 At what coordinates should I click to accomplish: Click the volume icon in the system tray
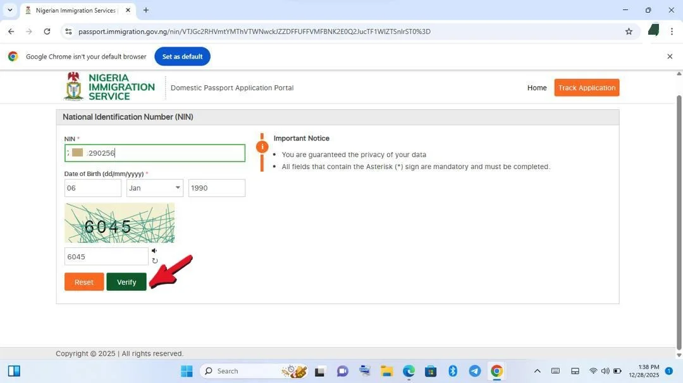coord(605,371)
